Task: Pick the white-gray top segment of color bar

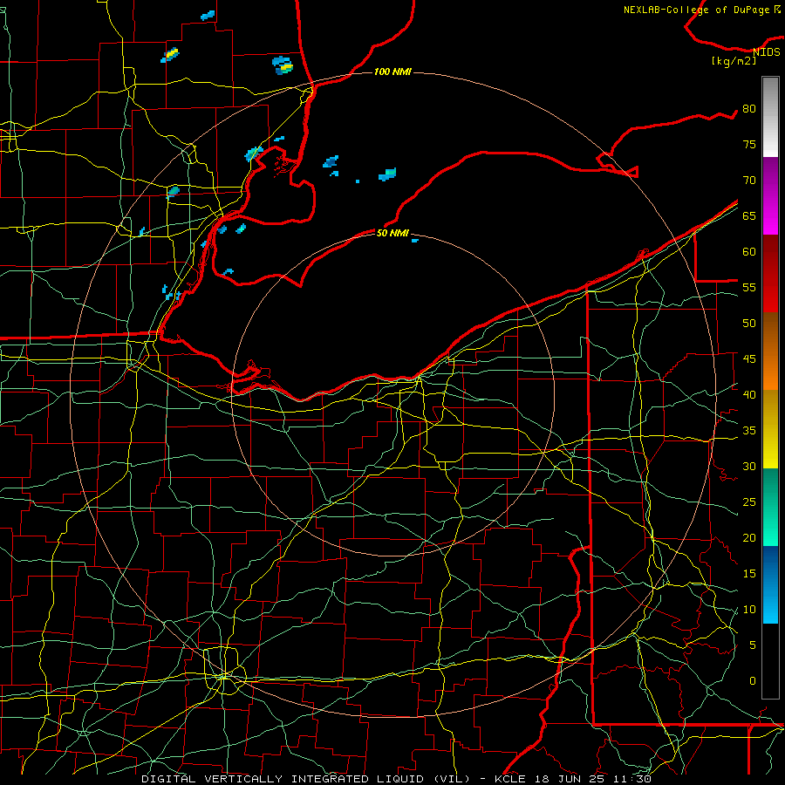Action: 770,117
